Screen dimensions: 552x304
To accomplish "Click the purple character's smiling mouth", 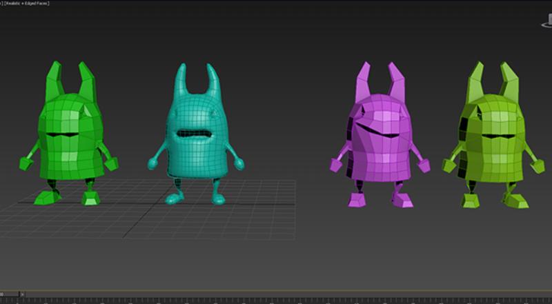I will 378,131.
